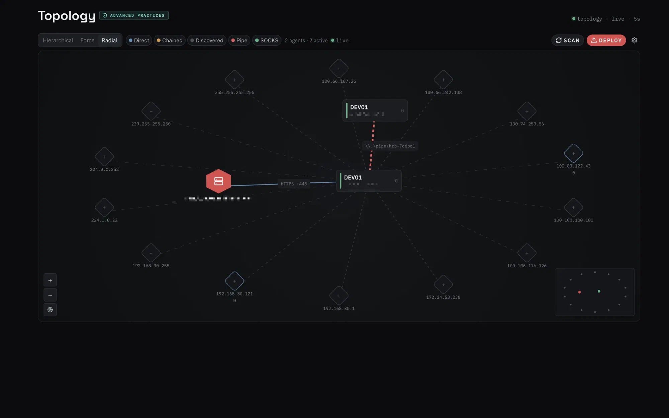
Task: Click host node 255.255.255.255
Action: click(234, 80)
